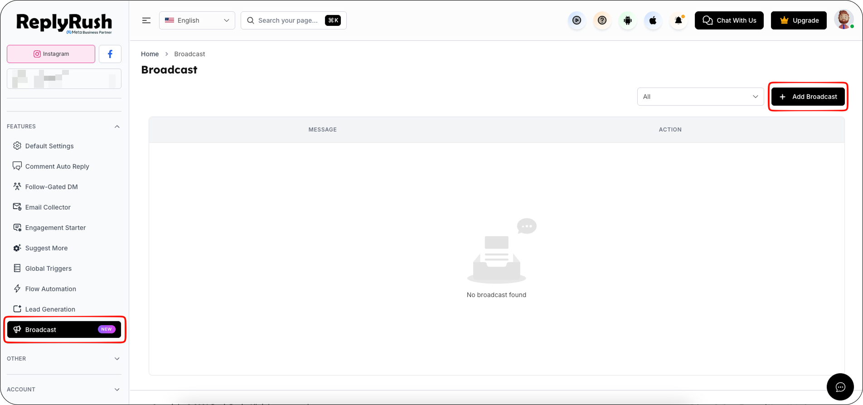Click the ACTION column header
The width and height of the screenshot is (863, 405).
click(670, 130)
